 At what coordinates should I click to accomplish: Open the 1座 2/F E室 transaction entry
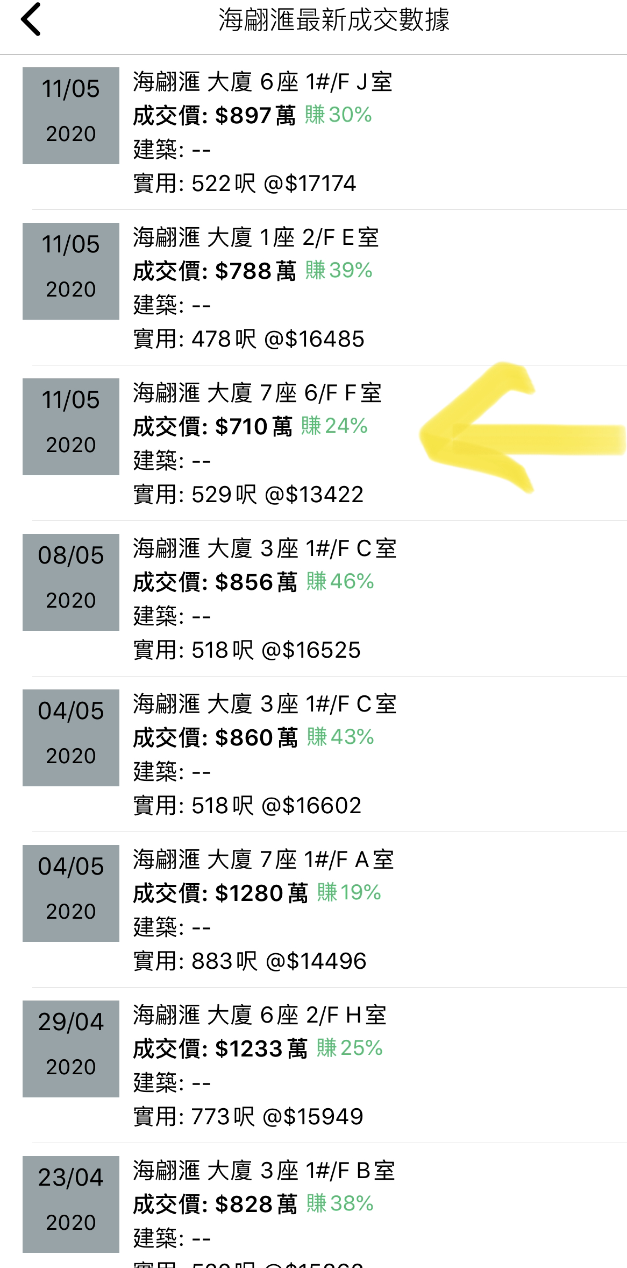(313, 287)
